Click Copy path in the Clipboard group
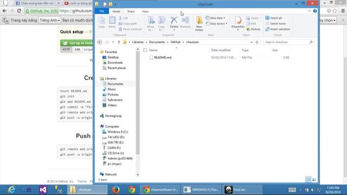347x195 pixels. pyautogui.click(x=128, y=23)
